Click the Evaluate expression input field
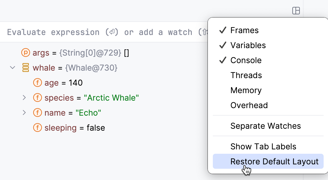 tap(94, 32)
